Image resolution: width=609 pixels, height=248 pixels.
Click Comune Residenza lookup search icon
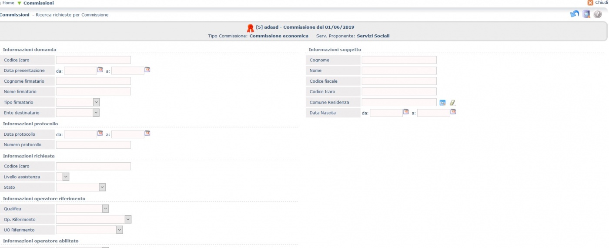point(442,103)
